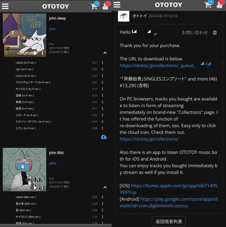Screen dimensions: 226x227
Task: Collapse the john sleep track list
Action: (x=105, y=53)
